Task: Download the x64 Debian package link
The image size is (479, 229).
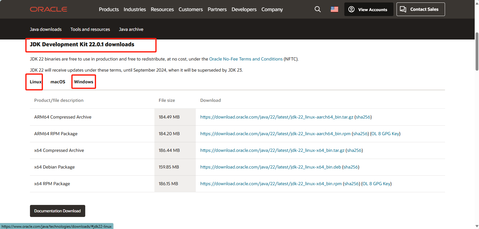Action: (271, 167)
